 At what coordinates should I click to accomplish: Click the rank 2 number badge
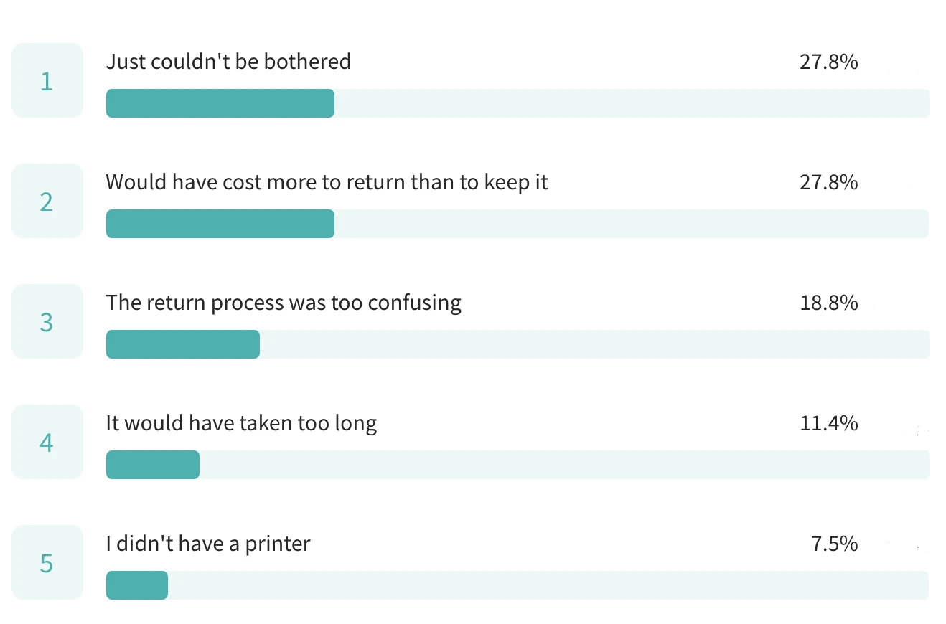47,202
